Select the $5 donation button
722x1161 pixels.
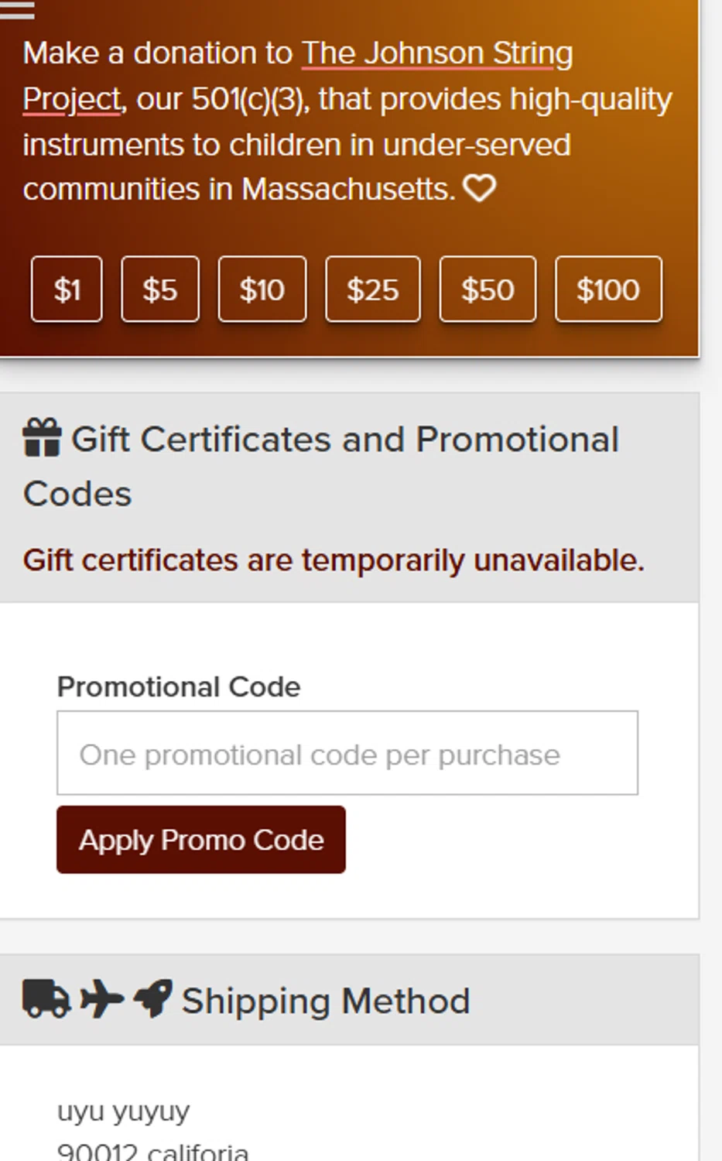click(160, 289)
